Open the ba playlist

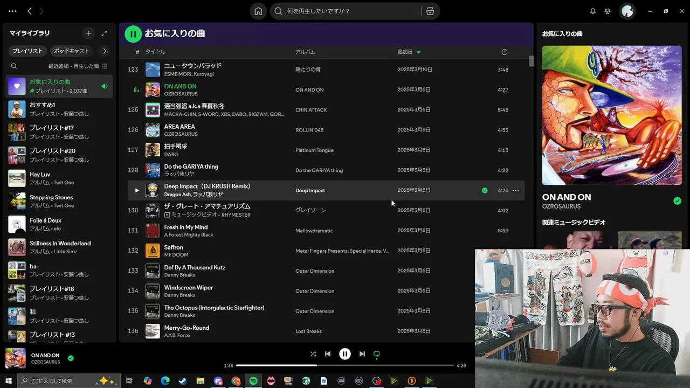coord(59,271)
